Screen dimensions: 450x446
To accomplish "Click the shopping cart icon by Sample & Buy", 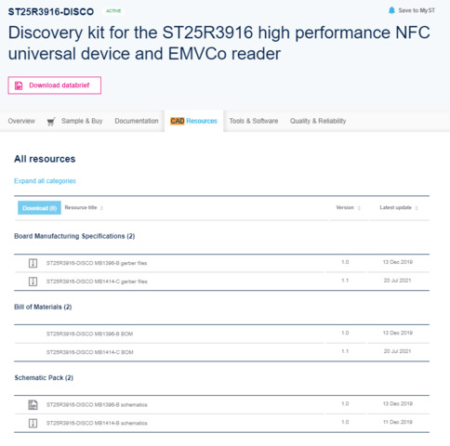I will (51, 122).
